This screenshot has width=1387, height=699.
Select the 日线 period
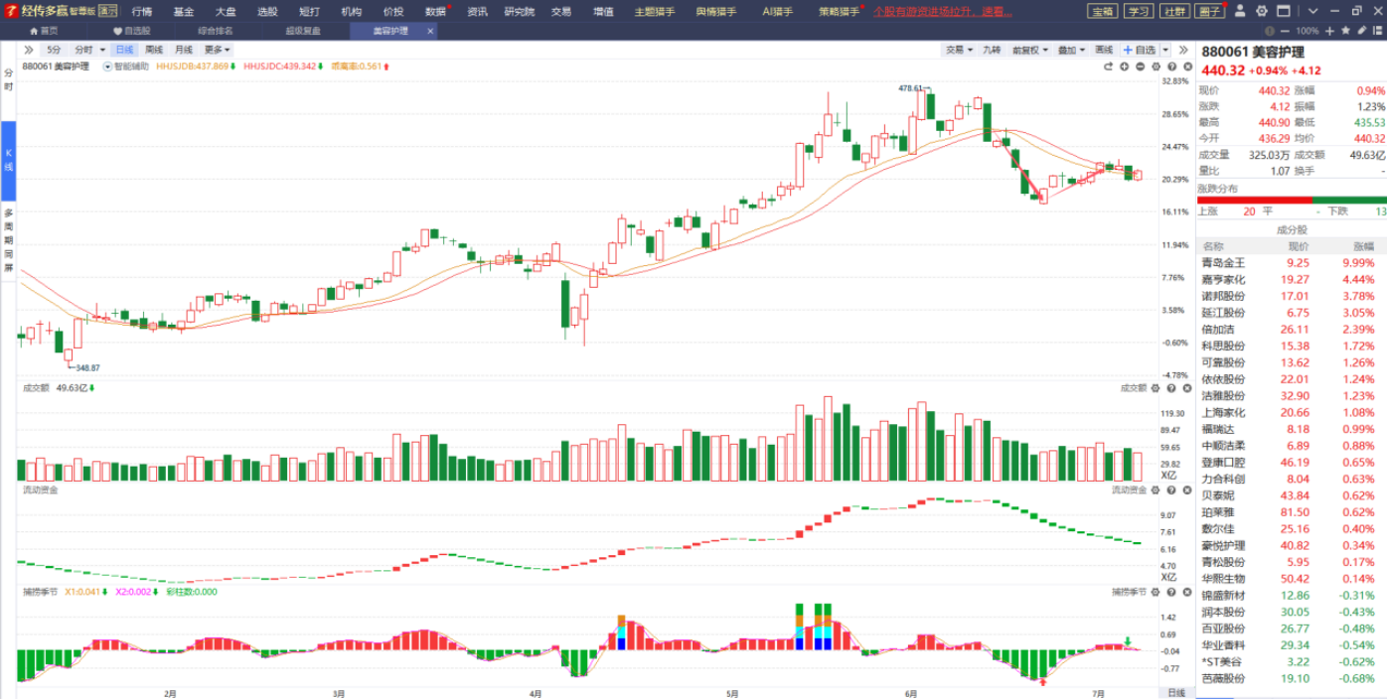124,50
